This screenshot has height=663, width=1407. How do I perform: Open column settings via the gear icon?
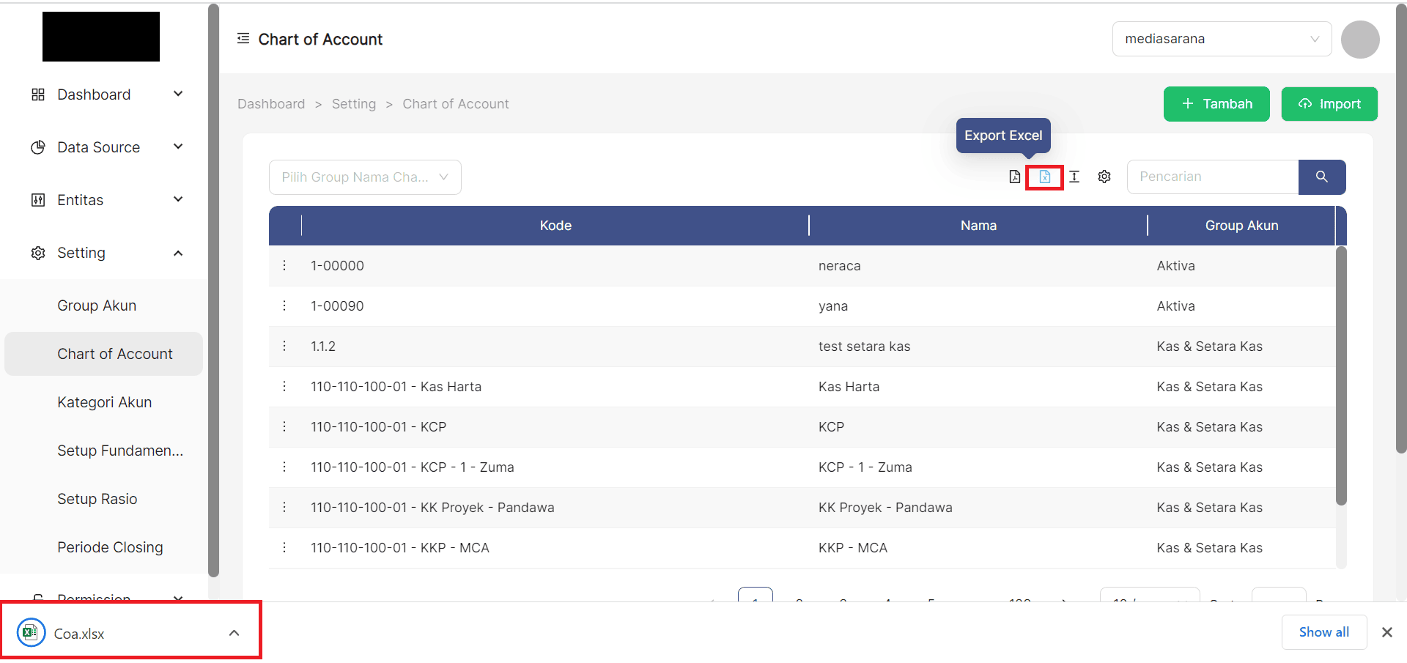(x=1104, y=177)
